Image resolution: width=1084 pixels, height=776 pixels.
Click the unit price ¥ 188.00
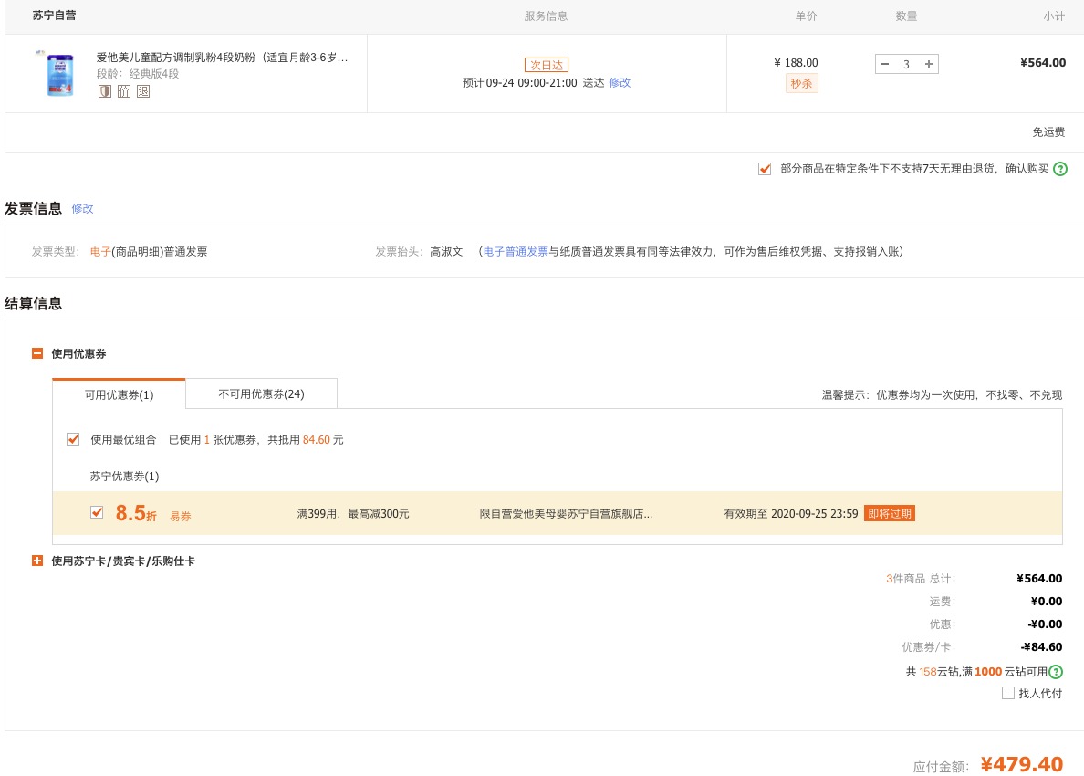point(796,63)
